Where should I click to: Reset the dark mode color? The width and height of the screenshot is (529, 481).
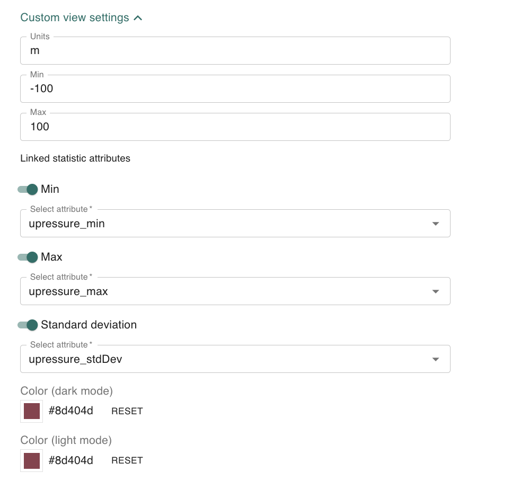click(x=127, y=411)
